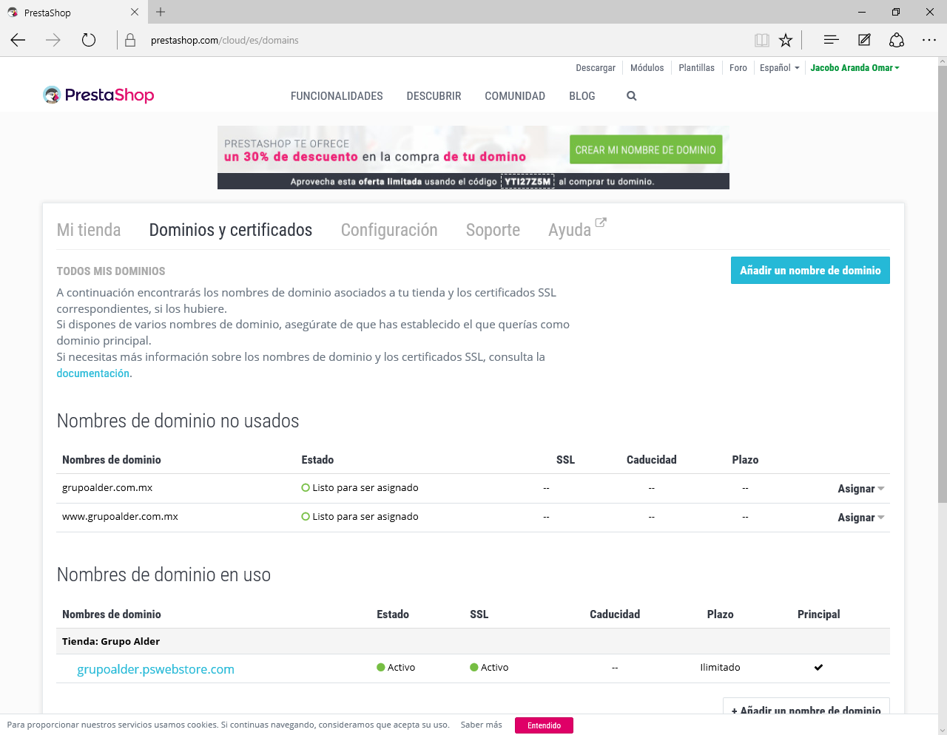
Task: Click the www.grupoalder.com.mx domain name cell
Action: [120, 516]
